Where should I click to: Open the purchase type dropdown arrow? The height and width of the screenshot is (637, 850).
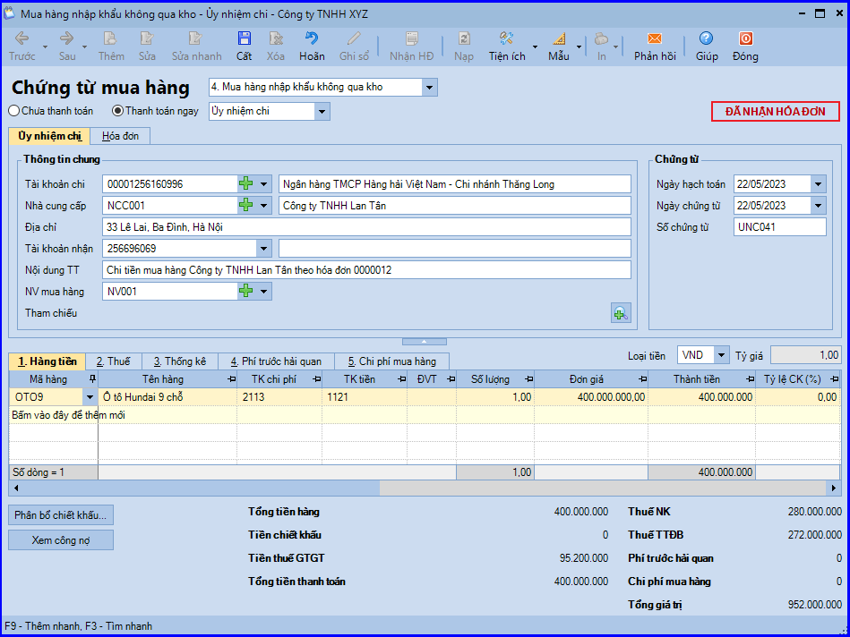[429, 87]
